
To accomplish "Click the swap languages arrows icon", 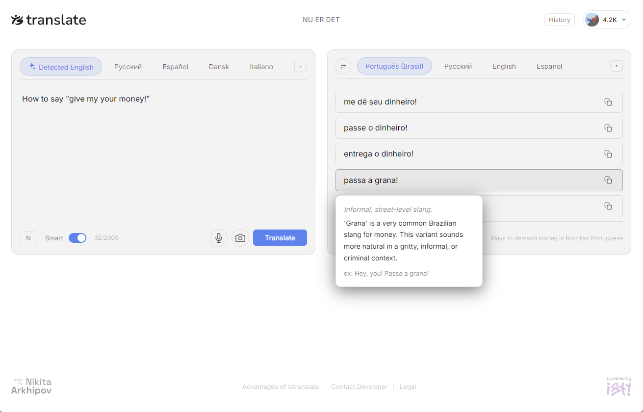I will click(343, 66).
